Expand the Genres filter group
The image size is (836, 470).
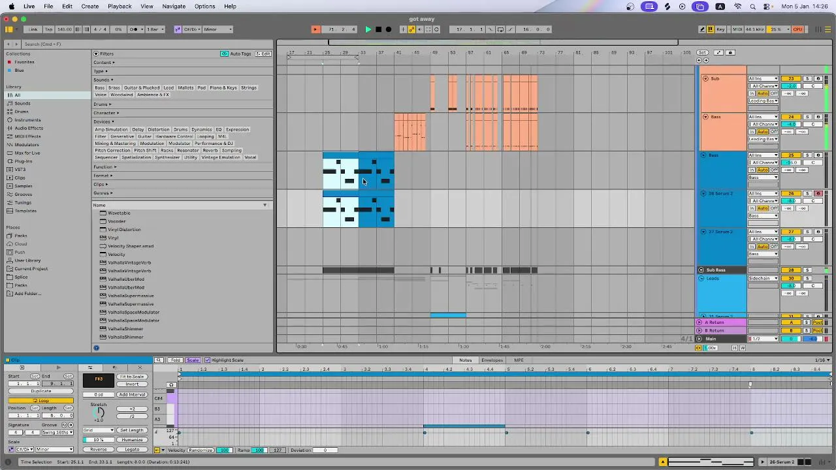[x=103, y=193]
